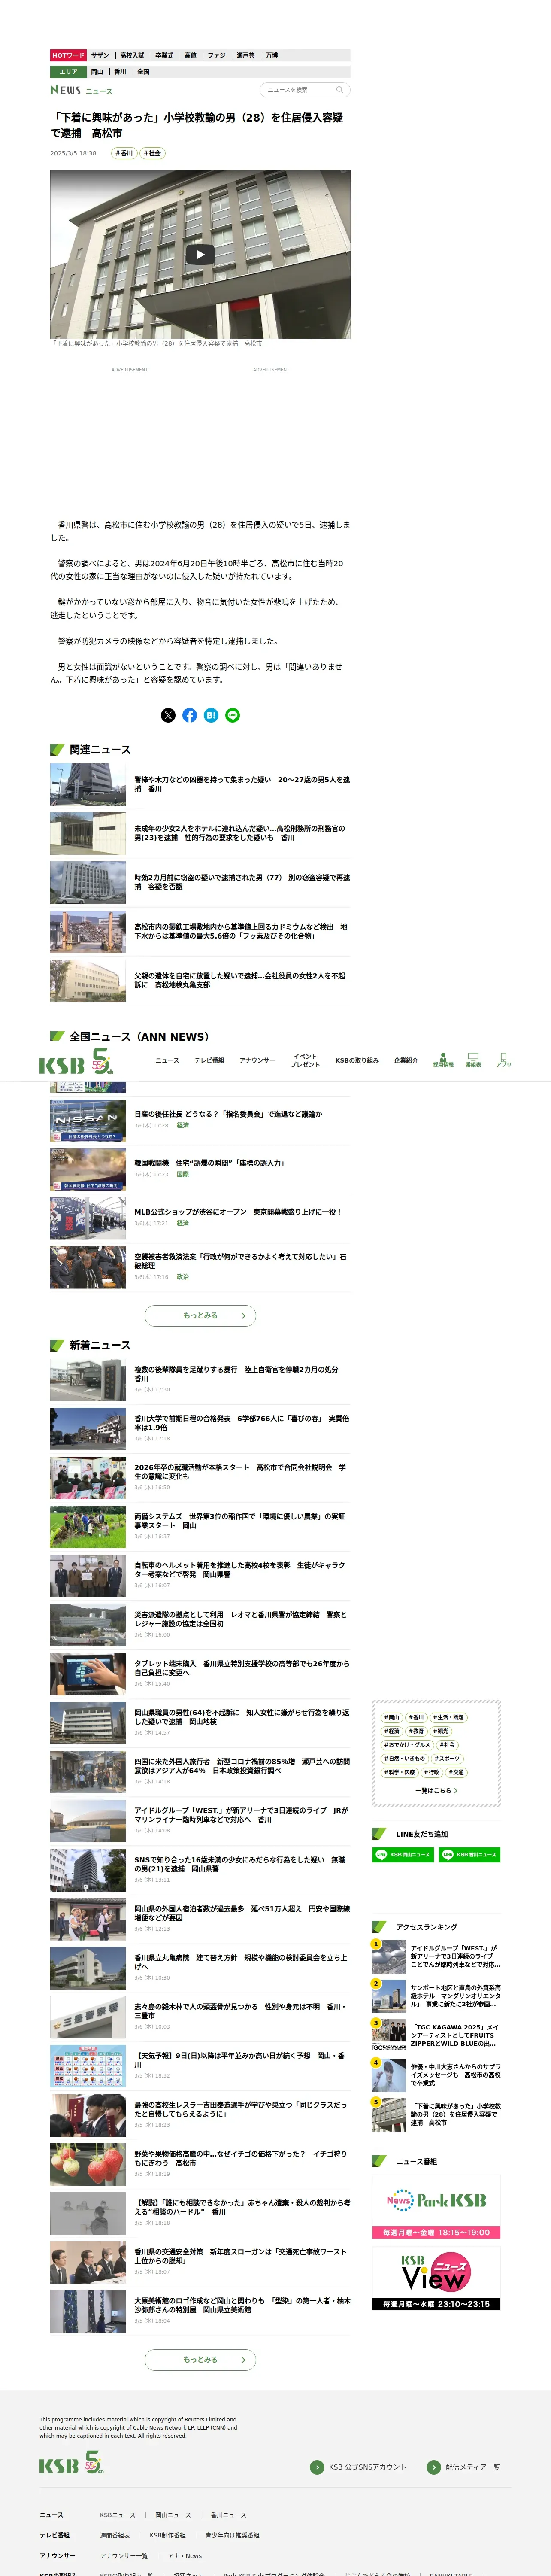Expand new arrivals with bottom もっとみる
The image size is (551, 2576).
pyautogui.click(x=200, y=2359)
